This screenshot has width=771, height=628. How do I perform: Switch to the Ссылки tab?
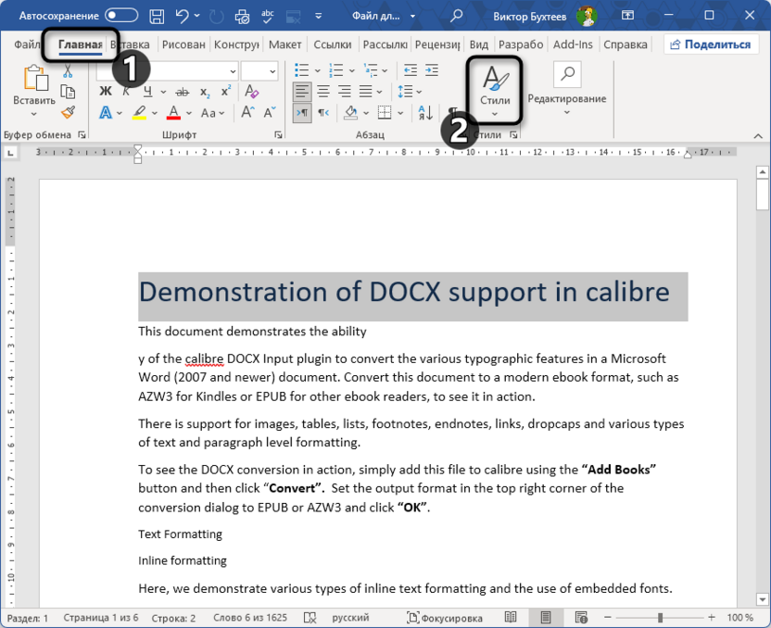coord(333,44)
